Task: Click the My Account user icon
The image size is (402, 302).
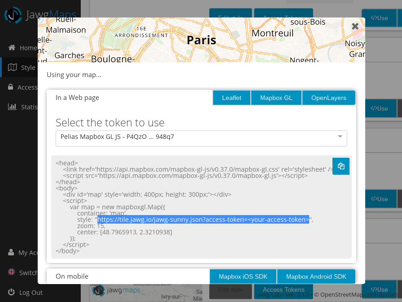Action: [11, 252]
